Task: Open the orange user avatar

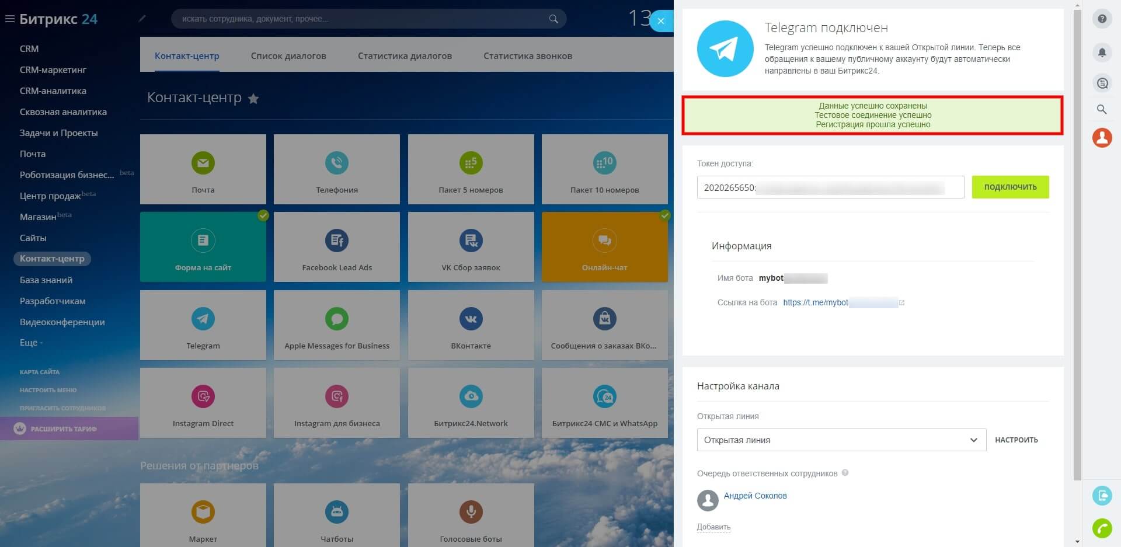Action: pos(1102,138)
